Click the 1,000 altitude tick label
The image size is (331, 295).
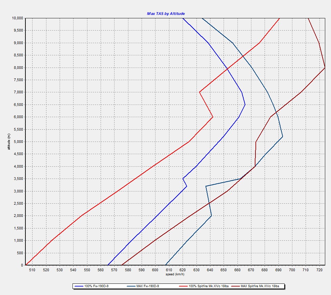point(18,240)
